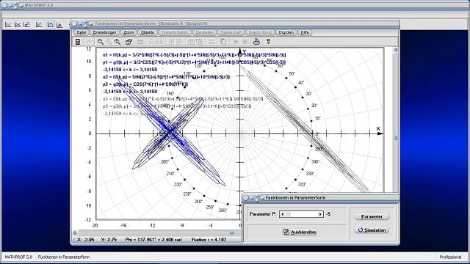Open the Zoom menu
Screen dimensions: 470x264
[129, 32]
